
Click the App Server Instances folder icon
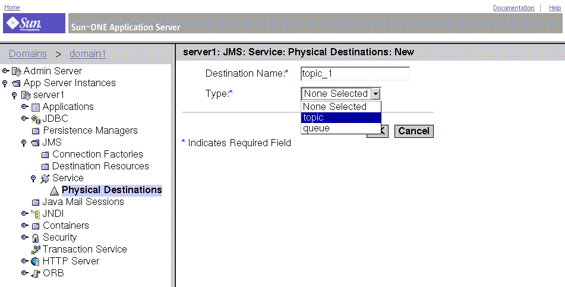[x=16, y=83]
